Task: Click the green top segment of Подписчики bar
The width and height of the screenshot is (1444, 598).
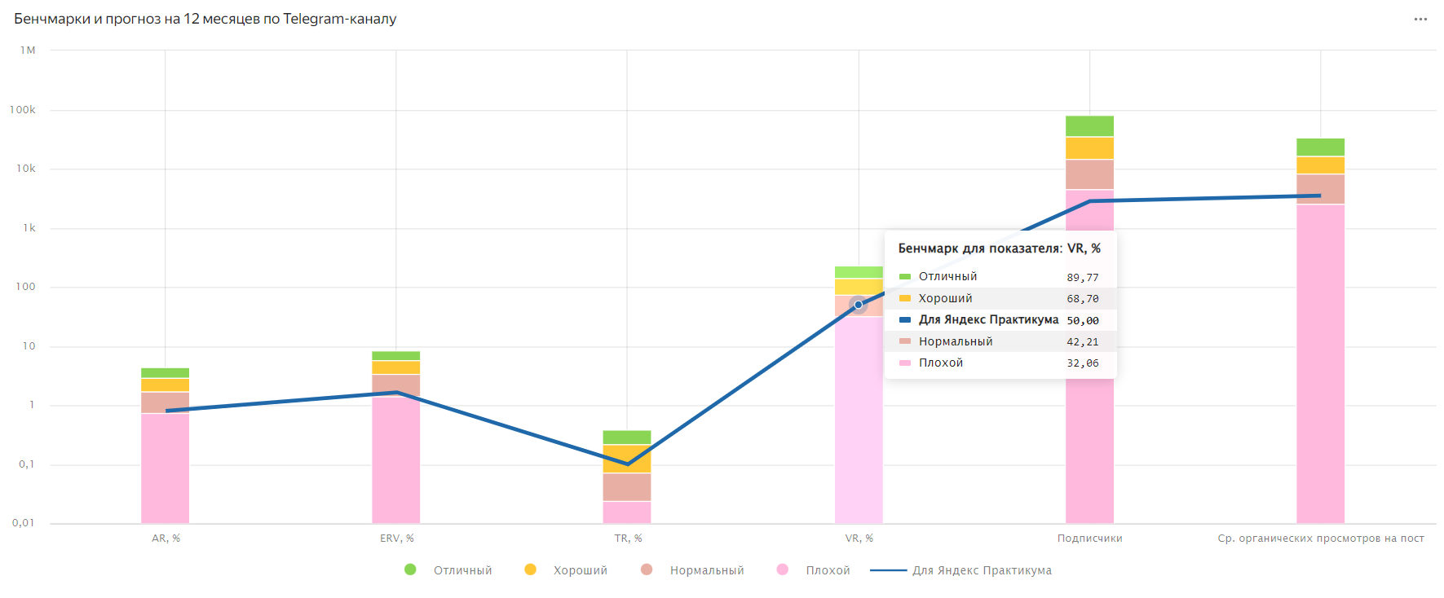Action: 1089,125
